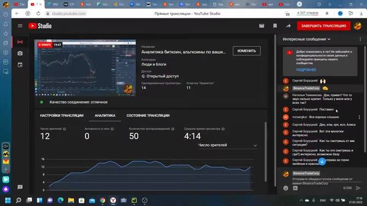Switch to the first browser tab

coord(19,4)
